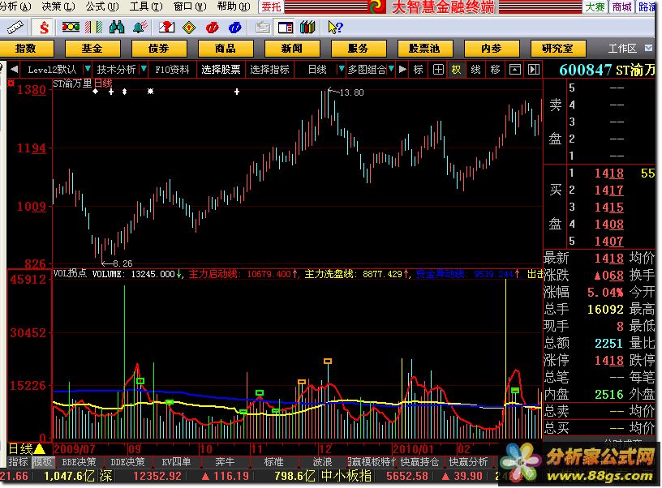Click 选择指标 to pick an indicator
Screen dimensions: 662x488
[x=270, y=69]
